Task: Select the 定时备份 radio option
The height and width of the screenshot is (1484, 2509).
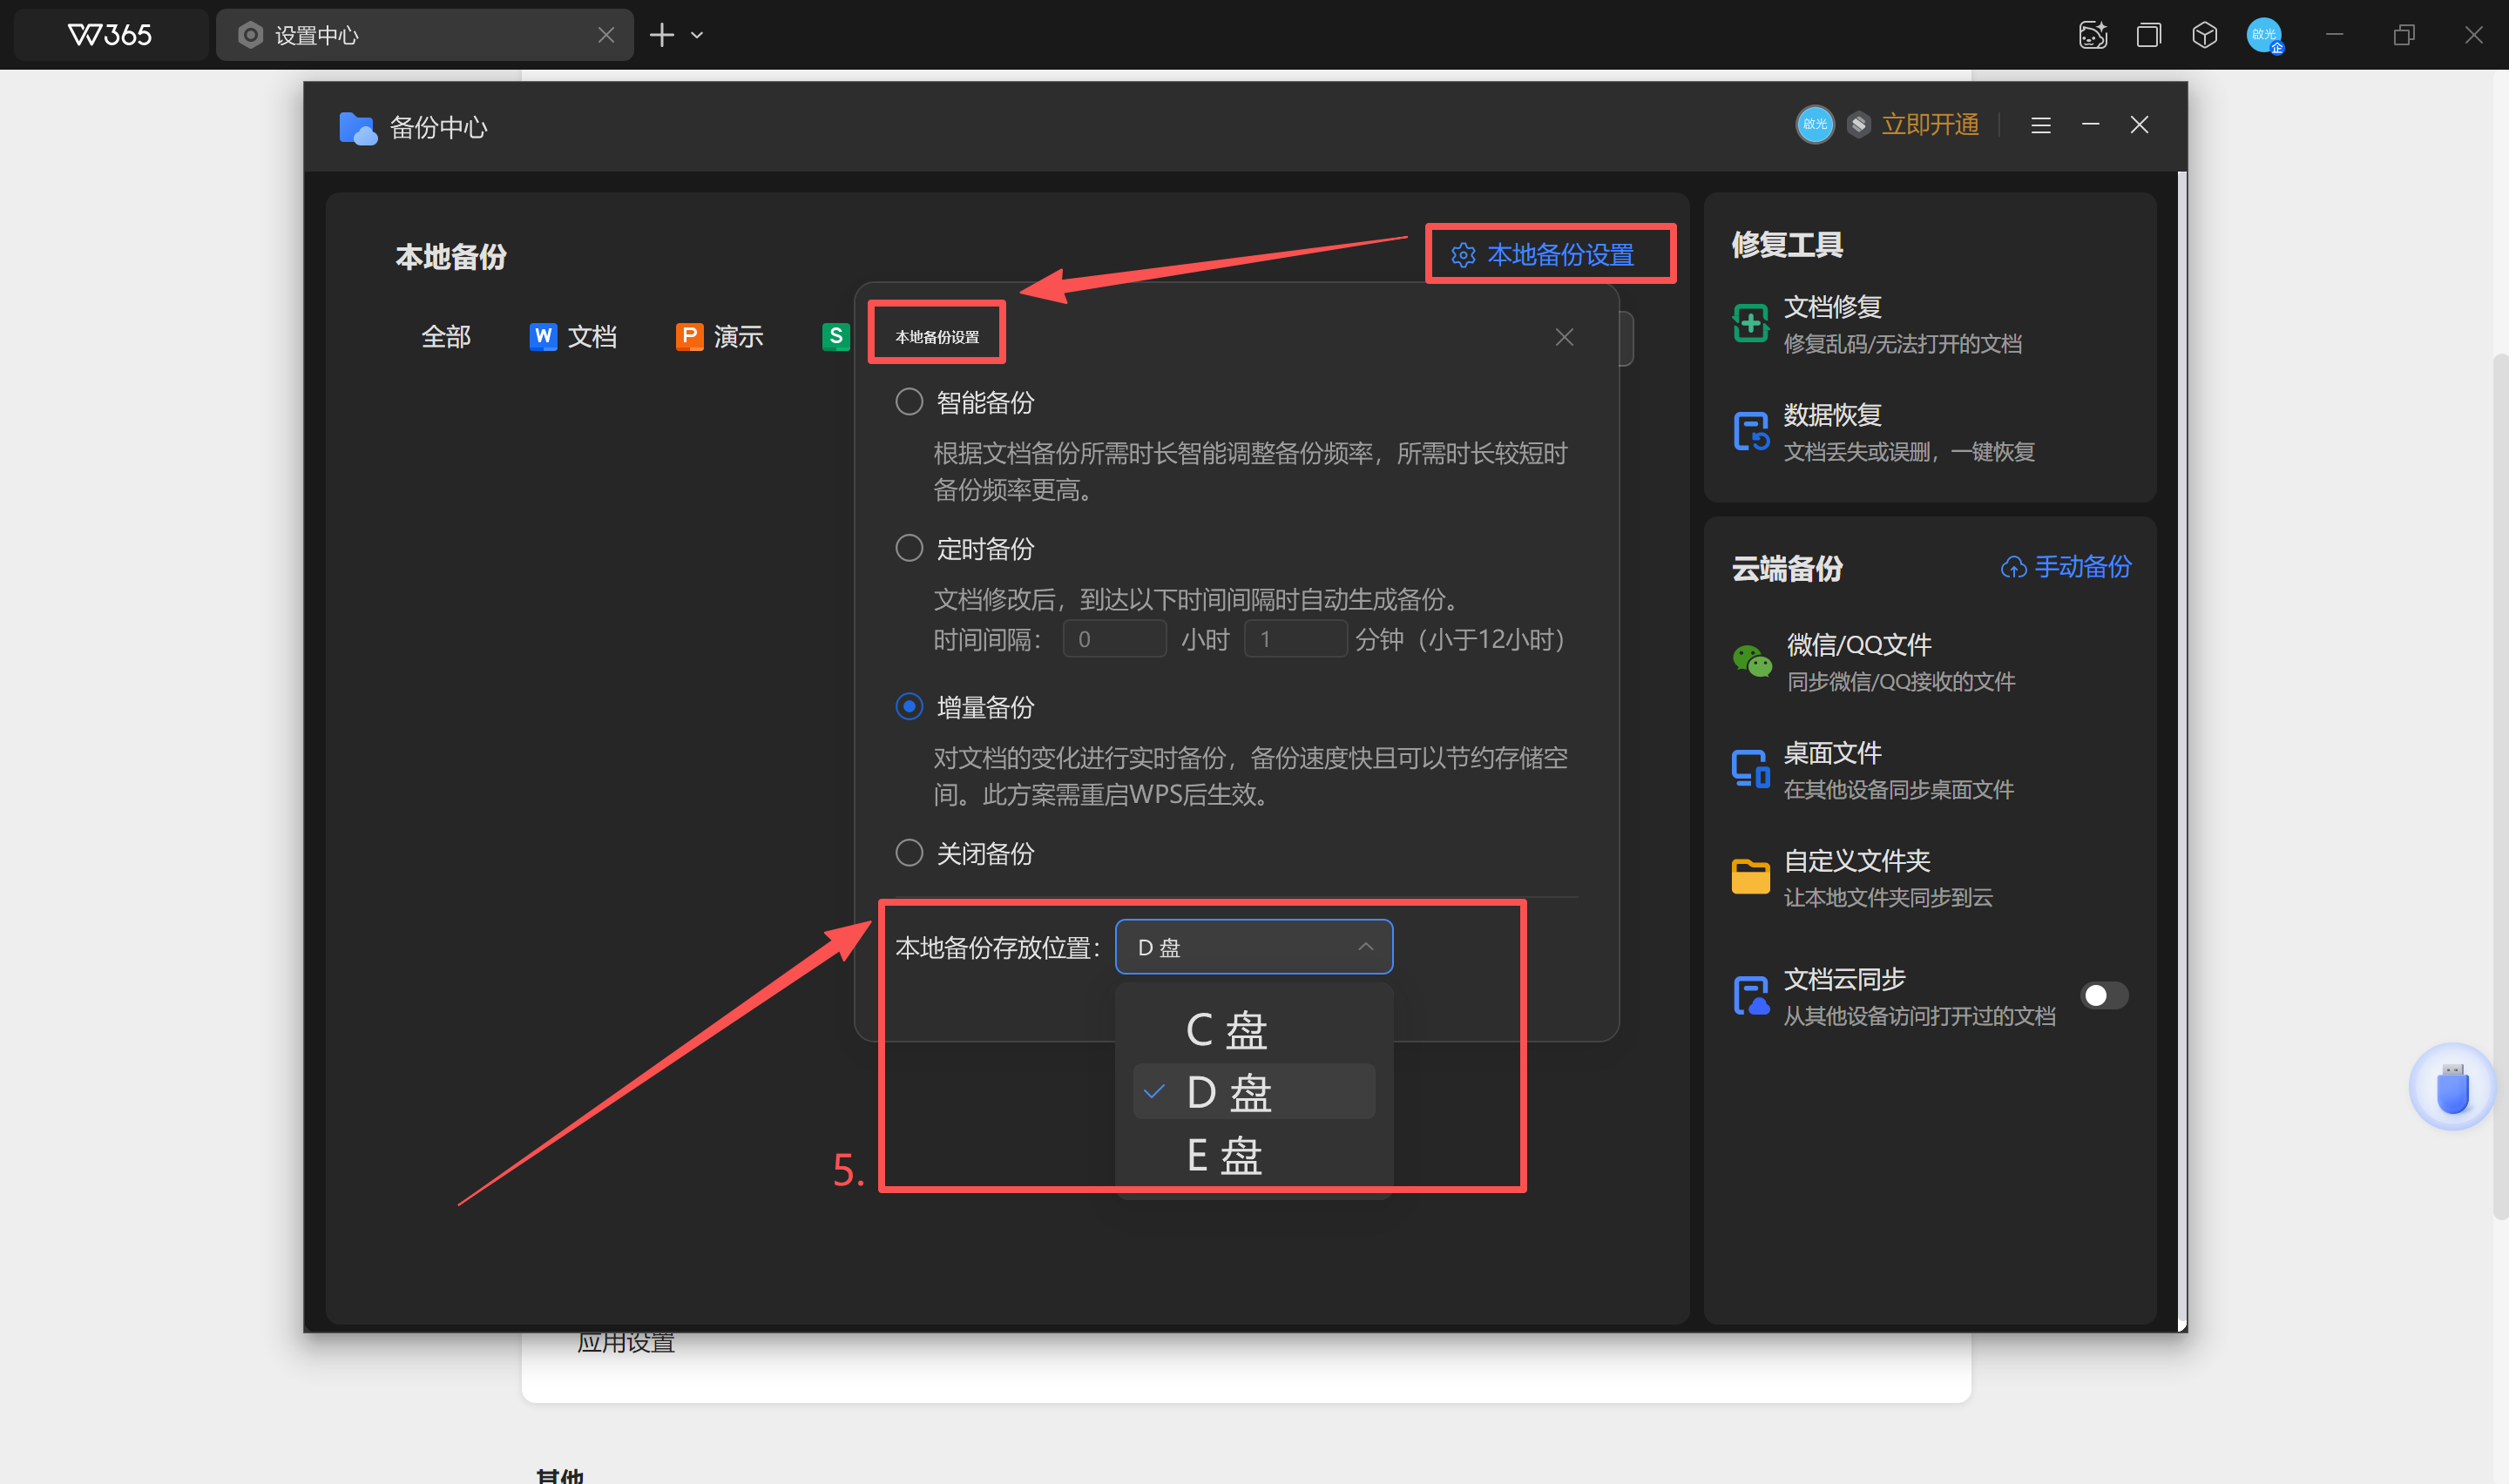Action: pyautogui.click(x=908, y=547)
